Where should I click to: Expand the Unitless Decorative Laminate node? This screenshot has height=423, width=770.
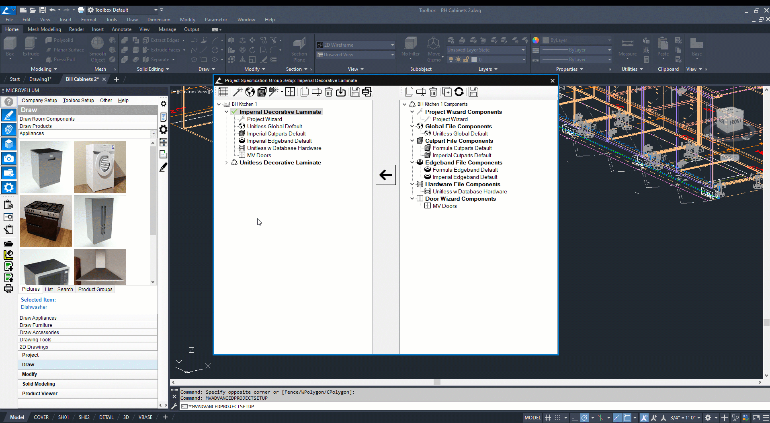227,163
